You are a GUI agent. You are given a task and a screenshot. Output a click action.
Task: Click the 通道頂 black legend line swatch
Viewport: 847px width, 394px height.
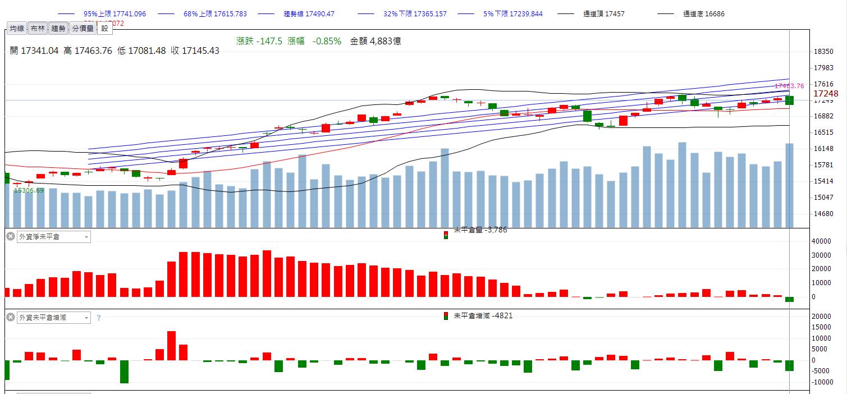(566, 13)
